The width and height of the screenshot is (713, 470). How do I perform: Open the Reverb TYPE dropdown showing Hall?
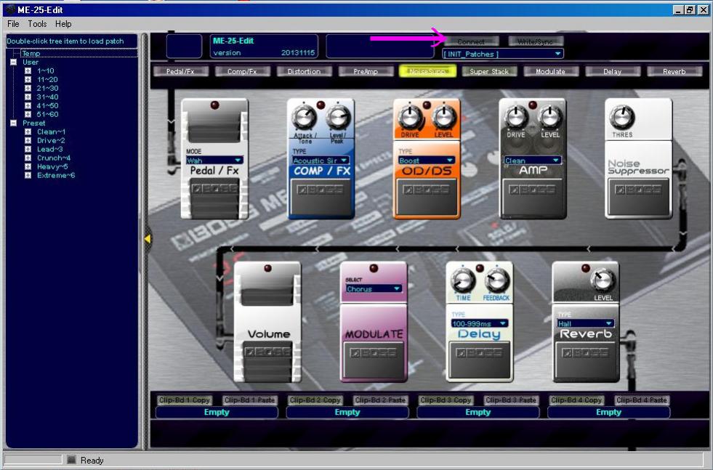[x=586, y=323]
